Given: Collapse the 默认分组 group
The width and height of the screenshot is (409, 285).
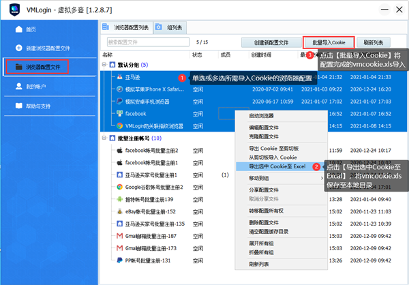Looking at the screenshot, I should click(x=104, y=65).
